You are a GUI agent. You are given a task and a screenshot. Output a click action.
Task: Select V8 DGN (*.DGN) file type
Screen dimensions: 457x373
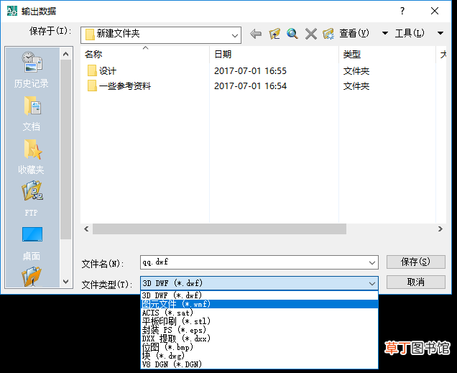259,364
